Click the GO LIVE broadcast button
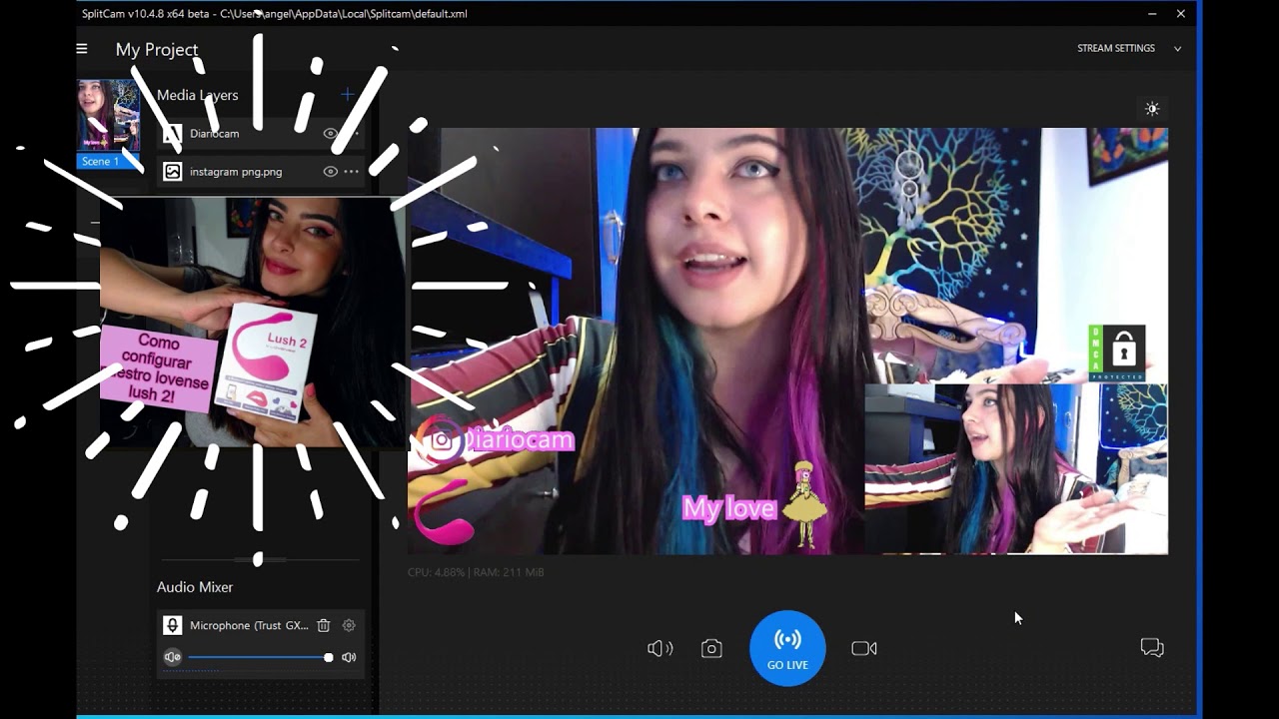Image resolution: width=1279 pixels, height=719 pixels. point(787,648)
